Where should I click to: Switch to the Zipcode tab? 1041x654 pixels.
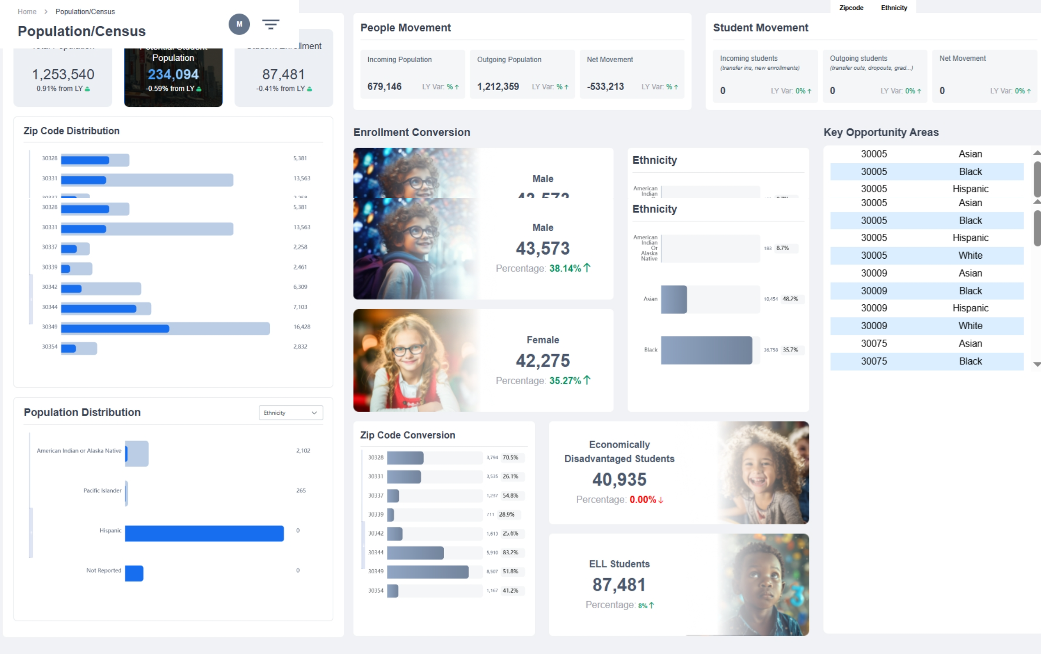[851, 7]
